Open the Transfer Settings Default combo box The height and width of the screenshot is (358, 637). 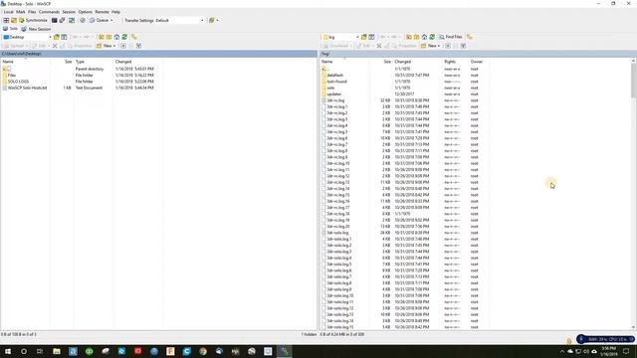(x=179, y=20)
